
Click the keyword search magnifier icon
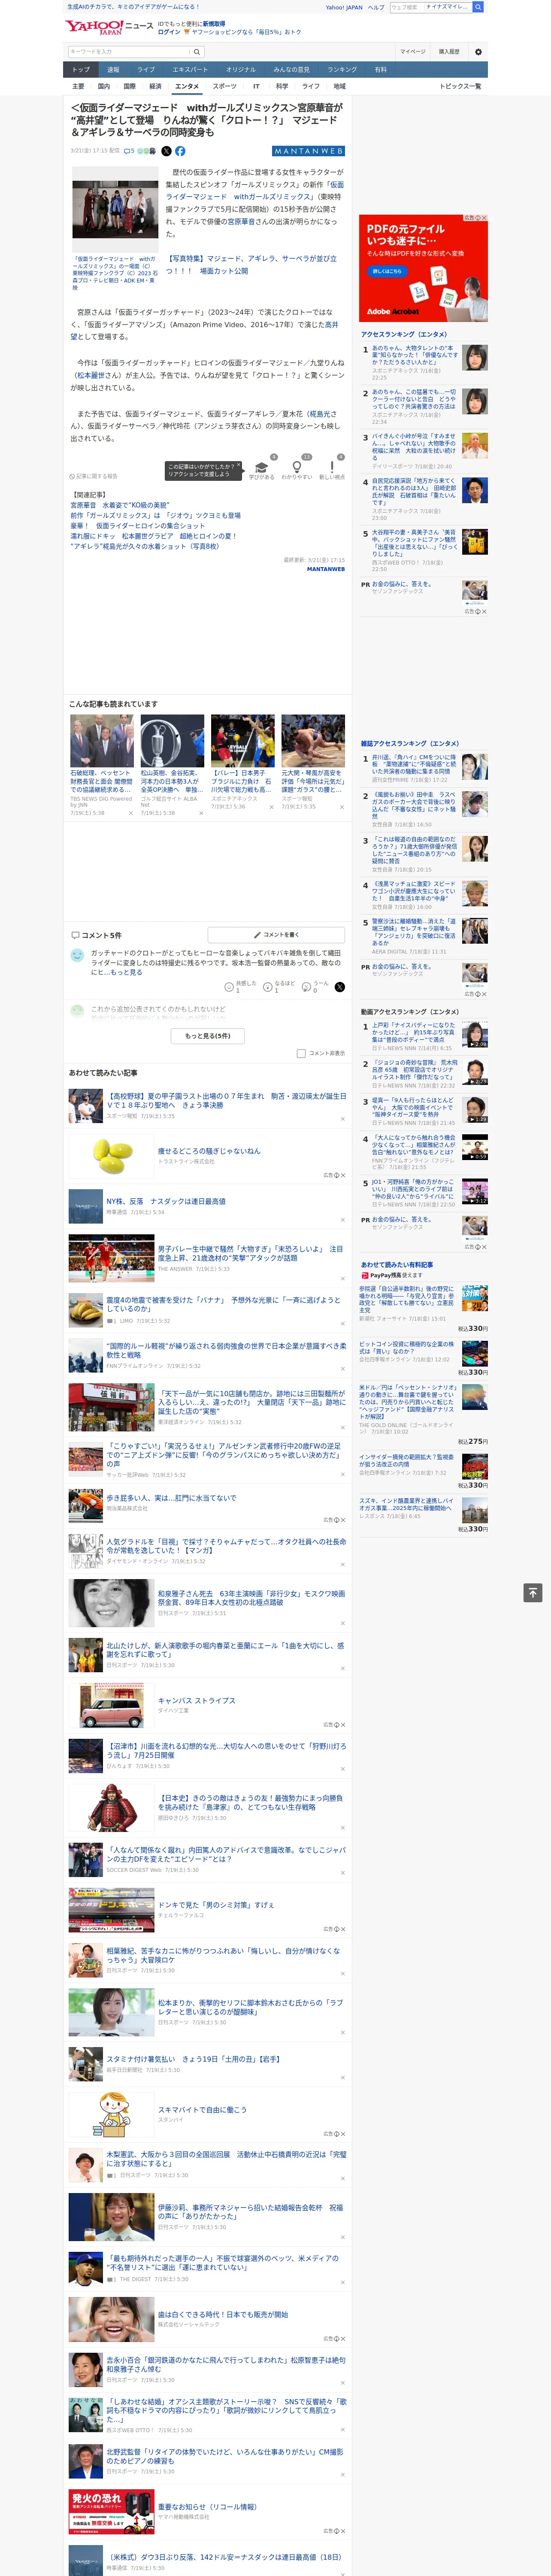coord(197,52)
